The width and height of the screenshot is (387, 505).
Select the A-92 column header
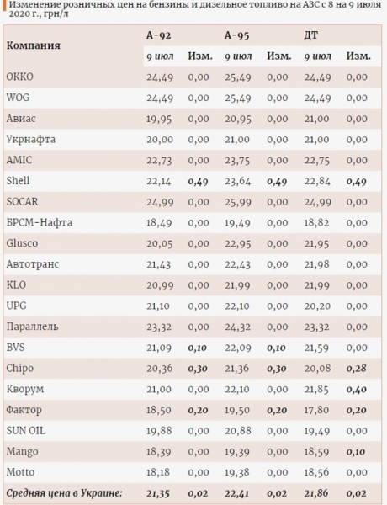(158, 35)
